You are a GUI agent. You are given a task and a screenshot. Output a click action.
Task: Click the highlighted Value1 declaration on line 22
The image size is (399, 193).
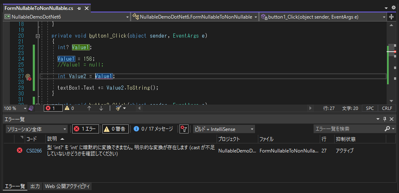(x=80, y=47)
